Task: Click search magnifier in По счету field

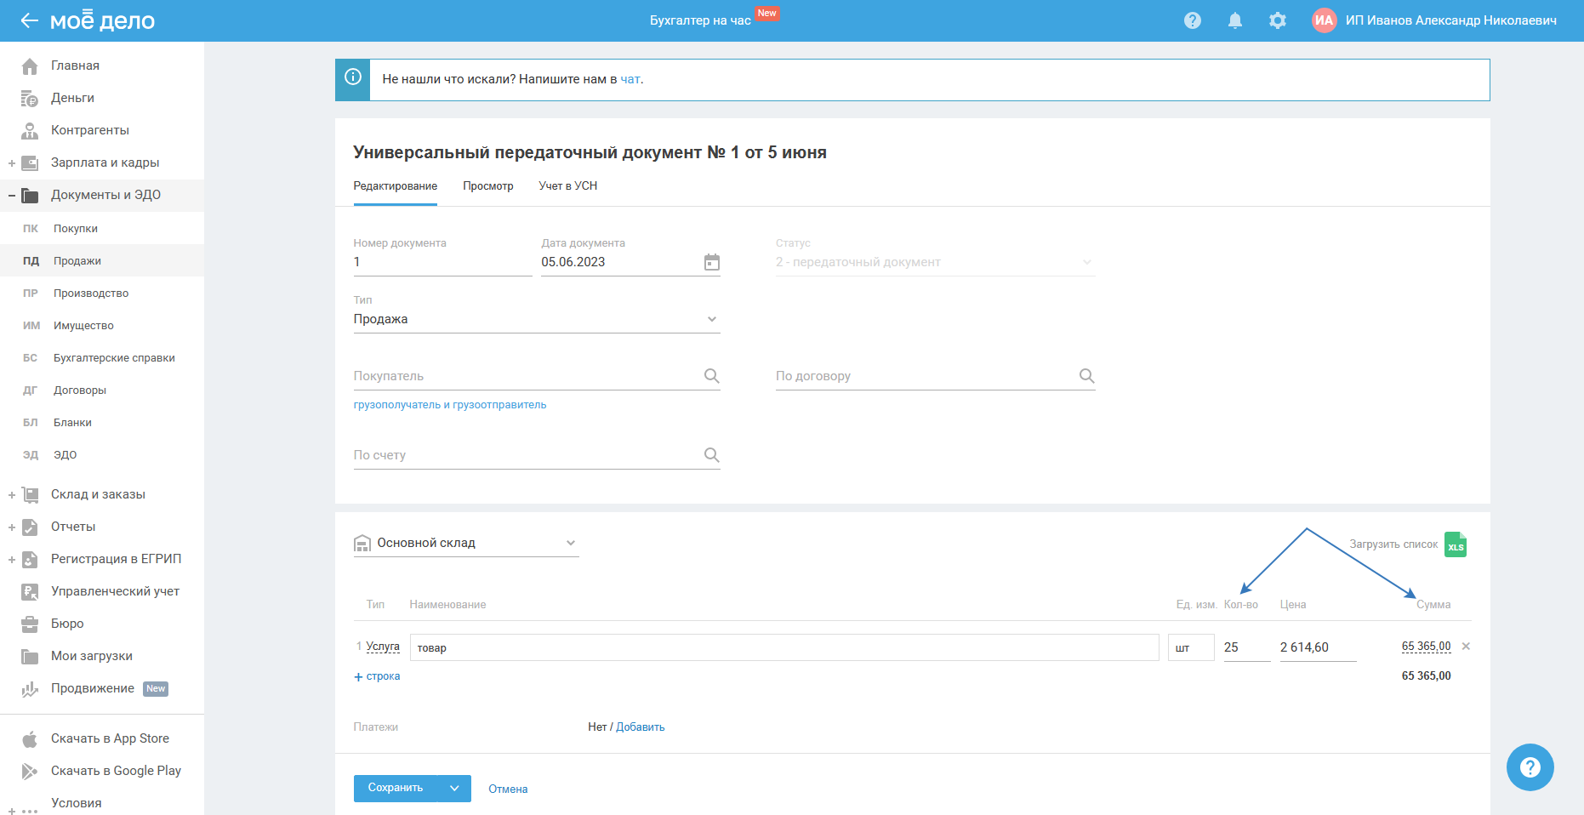Action: pos(712,455)
